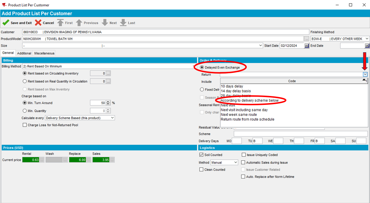The height and width of the screenshot is (203, 370).
Task: Jump to Next record arrow
Action: coord(105,23)
